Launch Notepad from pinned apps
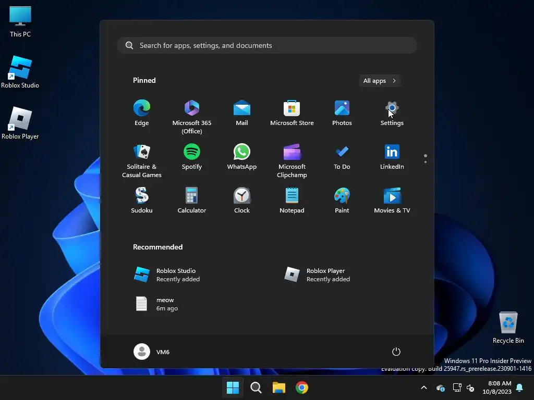Screen dimensions: 534x400 [292, 201]
